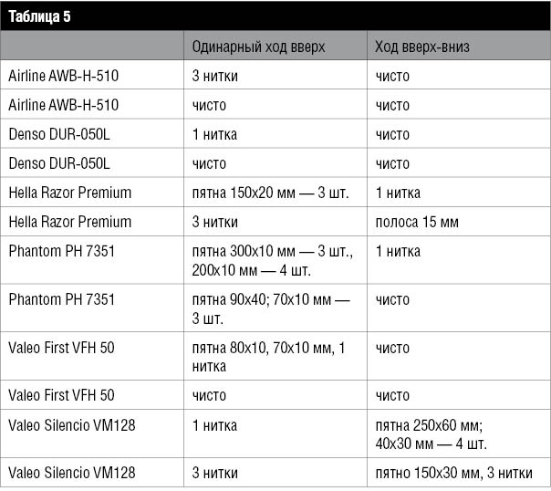The image size is (551, 491).
Task: Click Airline AWB-H-510 label in the "3 нитки" row
Action: point(63,76)
